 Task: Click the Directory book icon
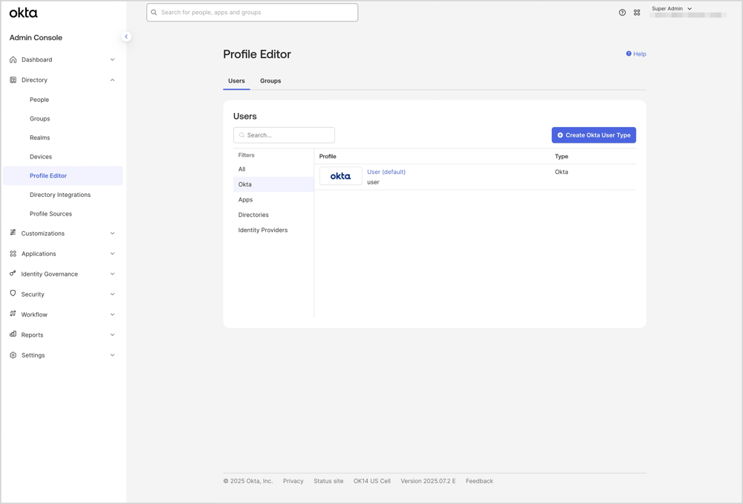point(13,80)
